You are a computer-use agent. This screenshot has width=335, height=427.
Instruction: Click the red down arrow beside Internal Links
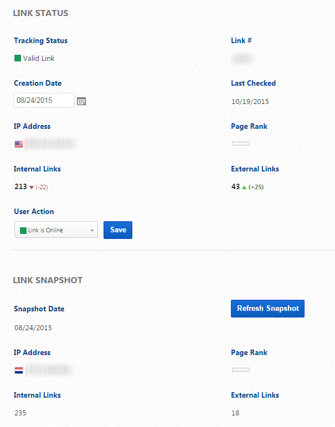pyautogui.click(x=32, y=187)
